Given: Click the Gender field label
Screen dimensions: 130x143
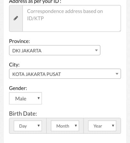Looking at the screenshot, I should 18,88.
